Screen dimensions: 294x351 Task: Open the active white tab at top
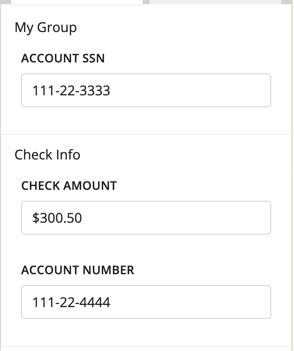(77, 2)
